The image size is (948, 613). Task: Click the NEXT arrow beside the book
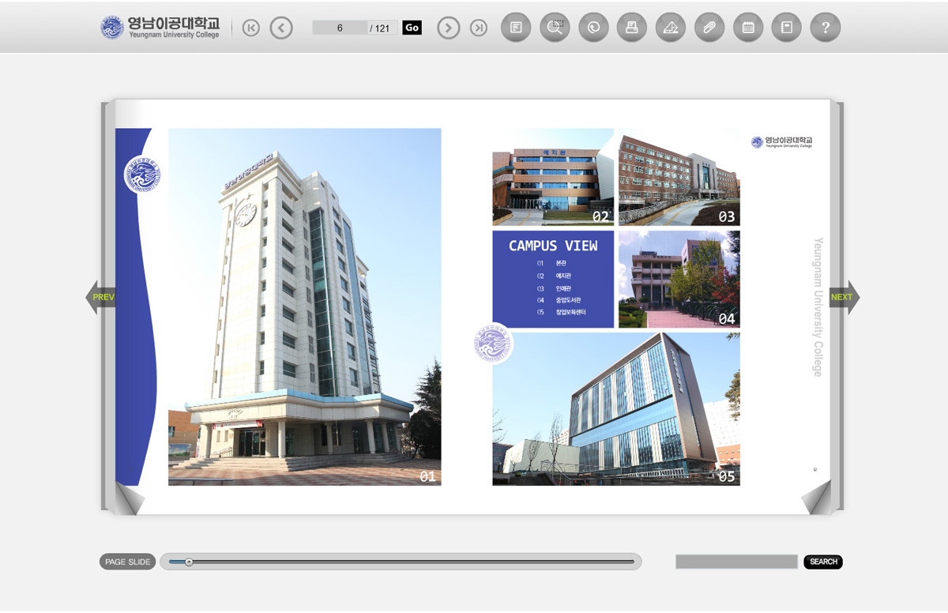click(844, 298)
